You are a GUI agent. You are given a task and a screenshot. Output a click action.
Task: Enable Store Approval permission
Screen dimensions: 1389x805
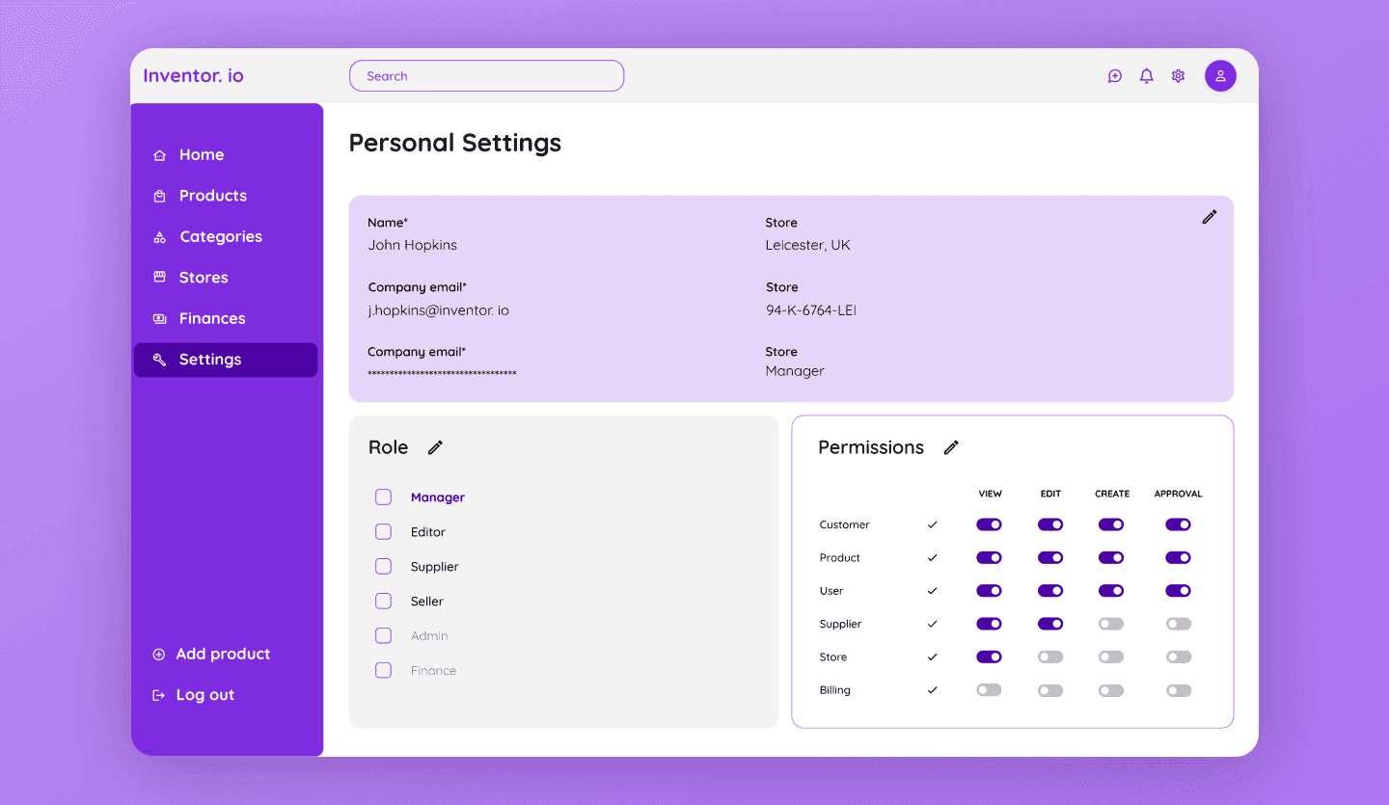click(x=1178, y=657)
